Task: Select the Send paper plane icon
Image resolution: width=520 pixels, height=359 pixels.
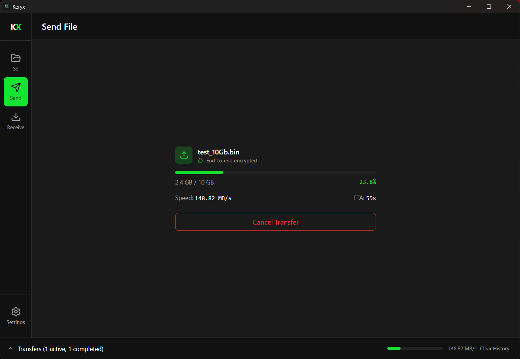Action: click(x=16, y=87)
